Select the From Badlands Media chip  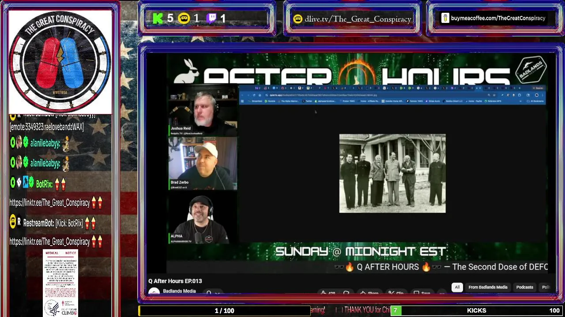coord(488,287)
